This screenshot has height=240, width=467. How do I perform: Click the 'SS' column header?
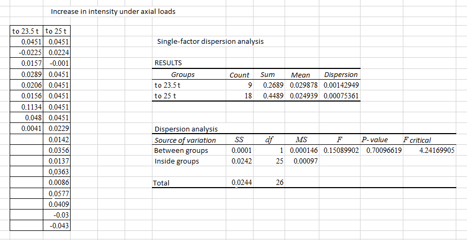[x=239, y=140]
